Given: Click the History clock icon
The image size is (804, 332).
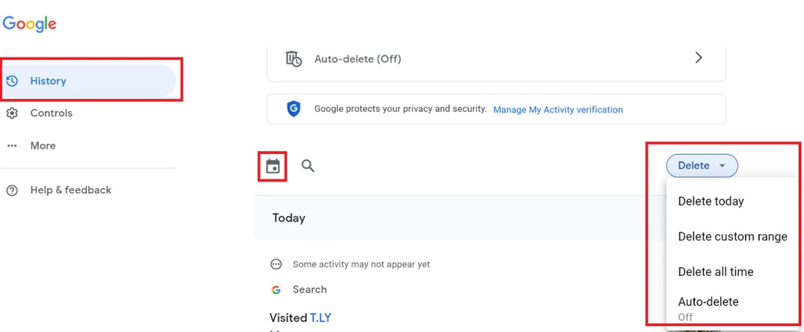Looking at the screenshot, I should 12,81.
